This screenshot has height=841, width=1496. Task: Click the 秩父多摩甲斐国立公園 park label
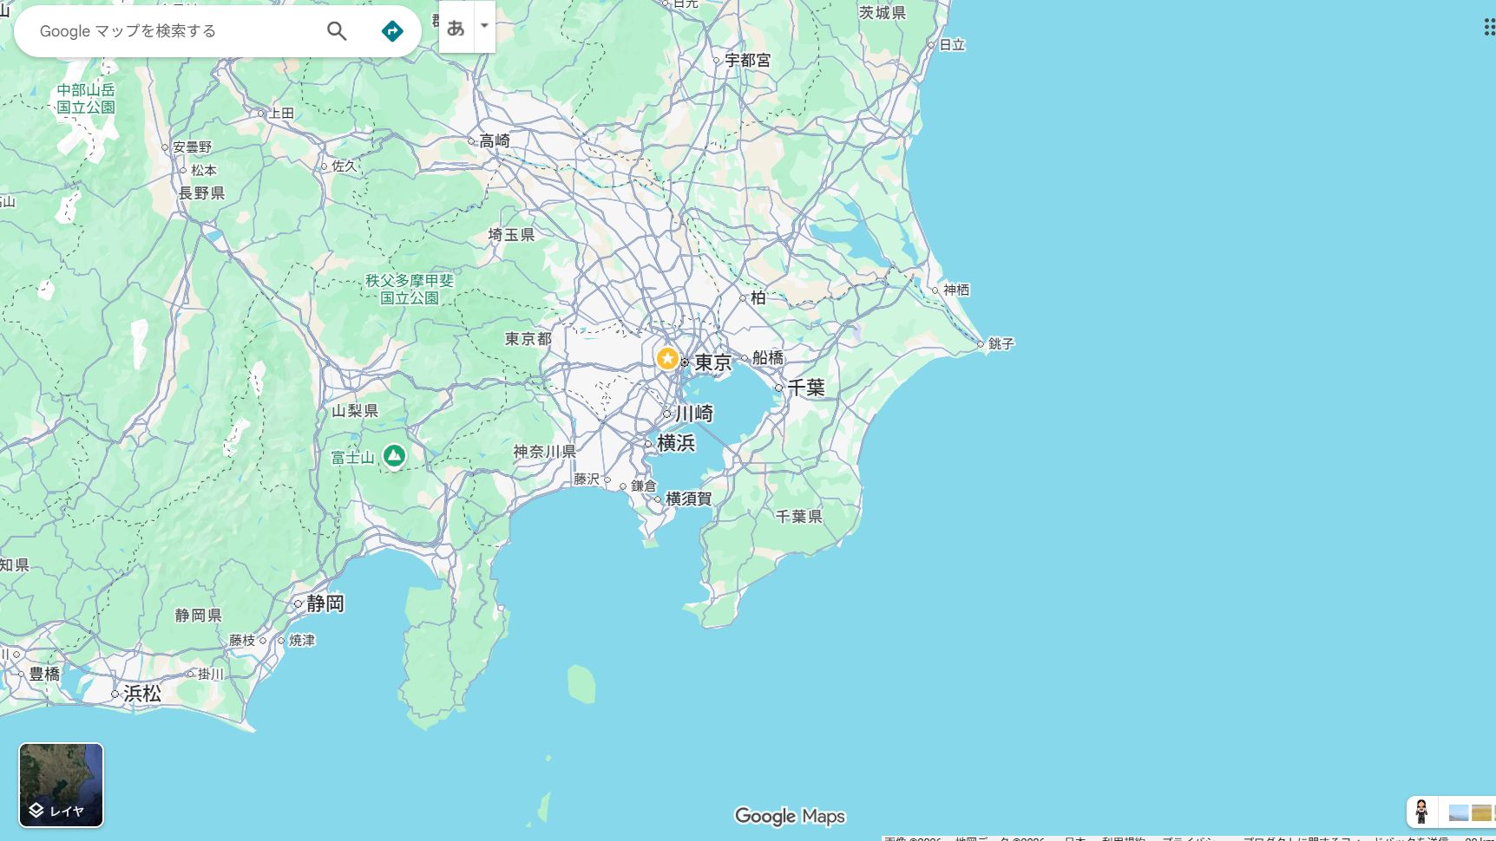pyautogui.click(x=410, y=289)
